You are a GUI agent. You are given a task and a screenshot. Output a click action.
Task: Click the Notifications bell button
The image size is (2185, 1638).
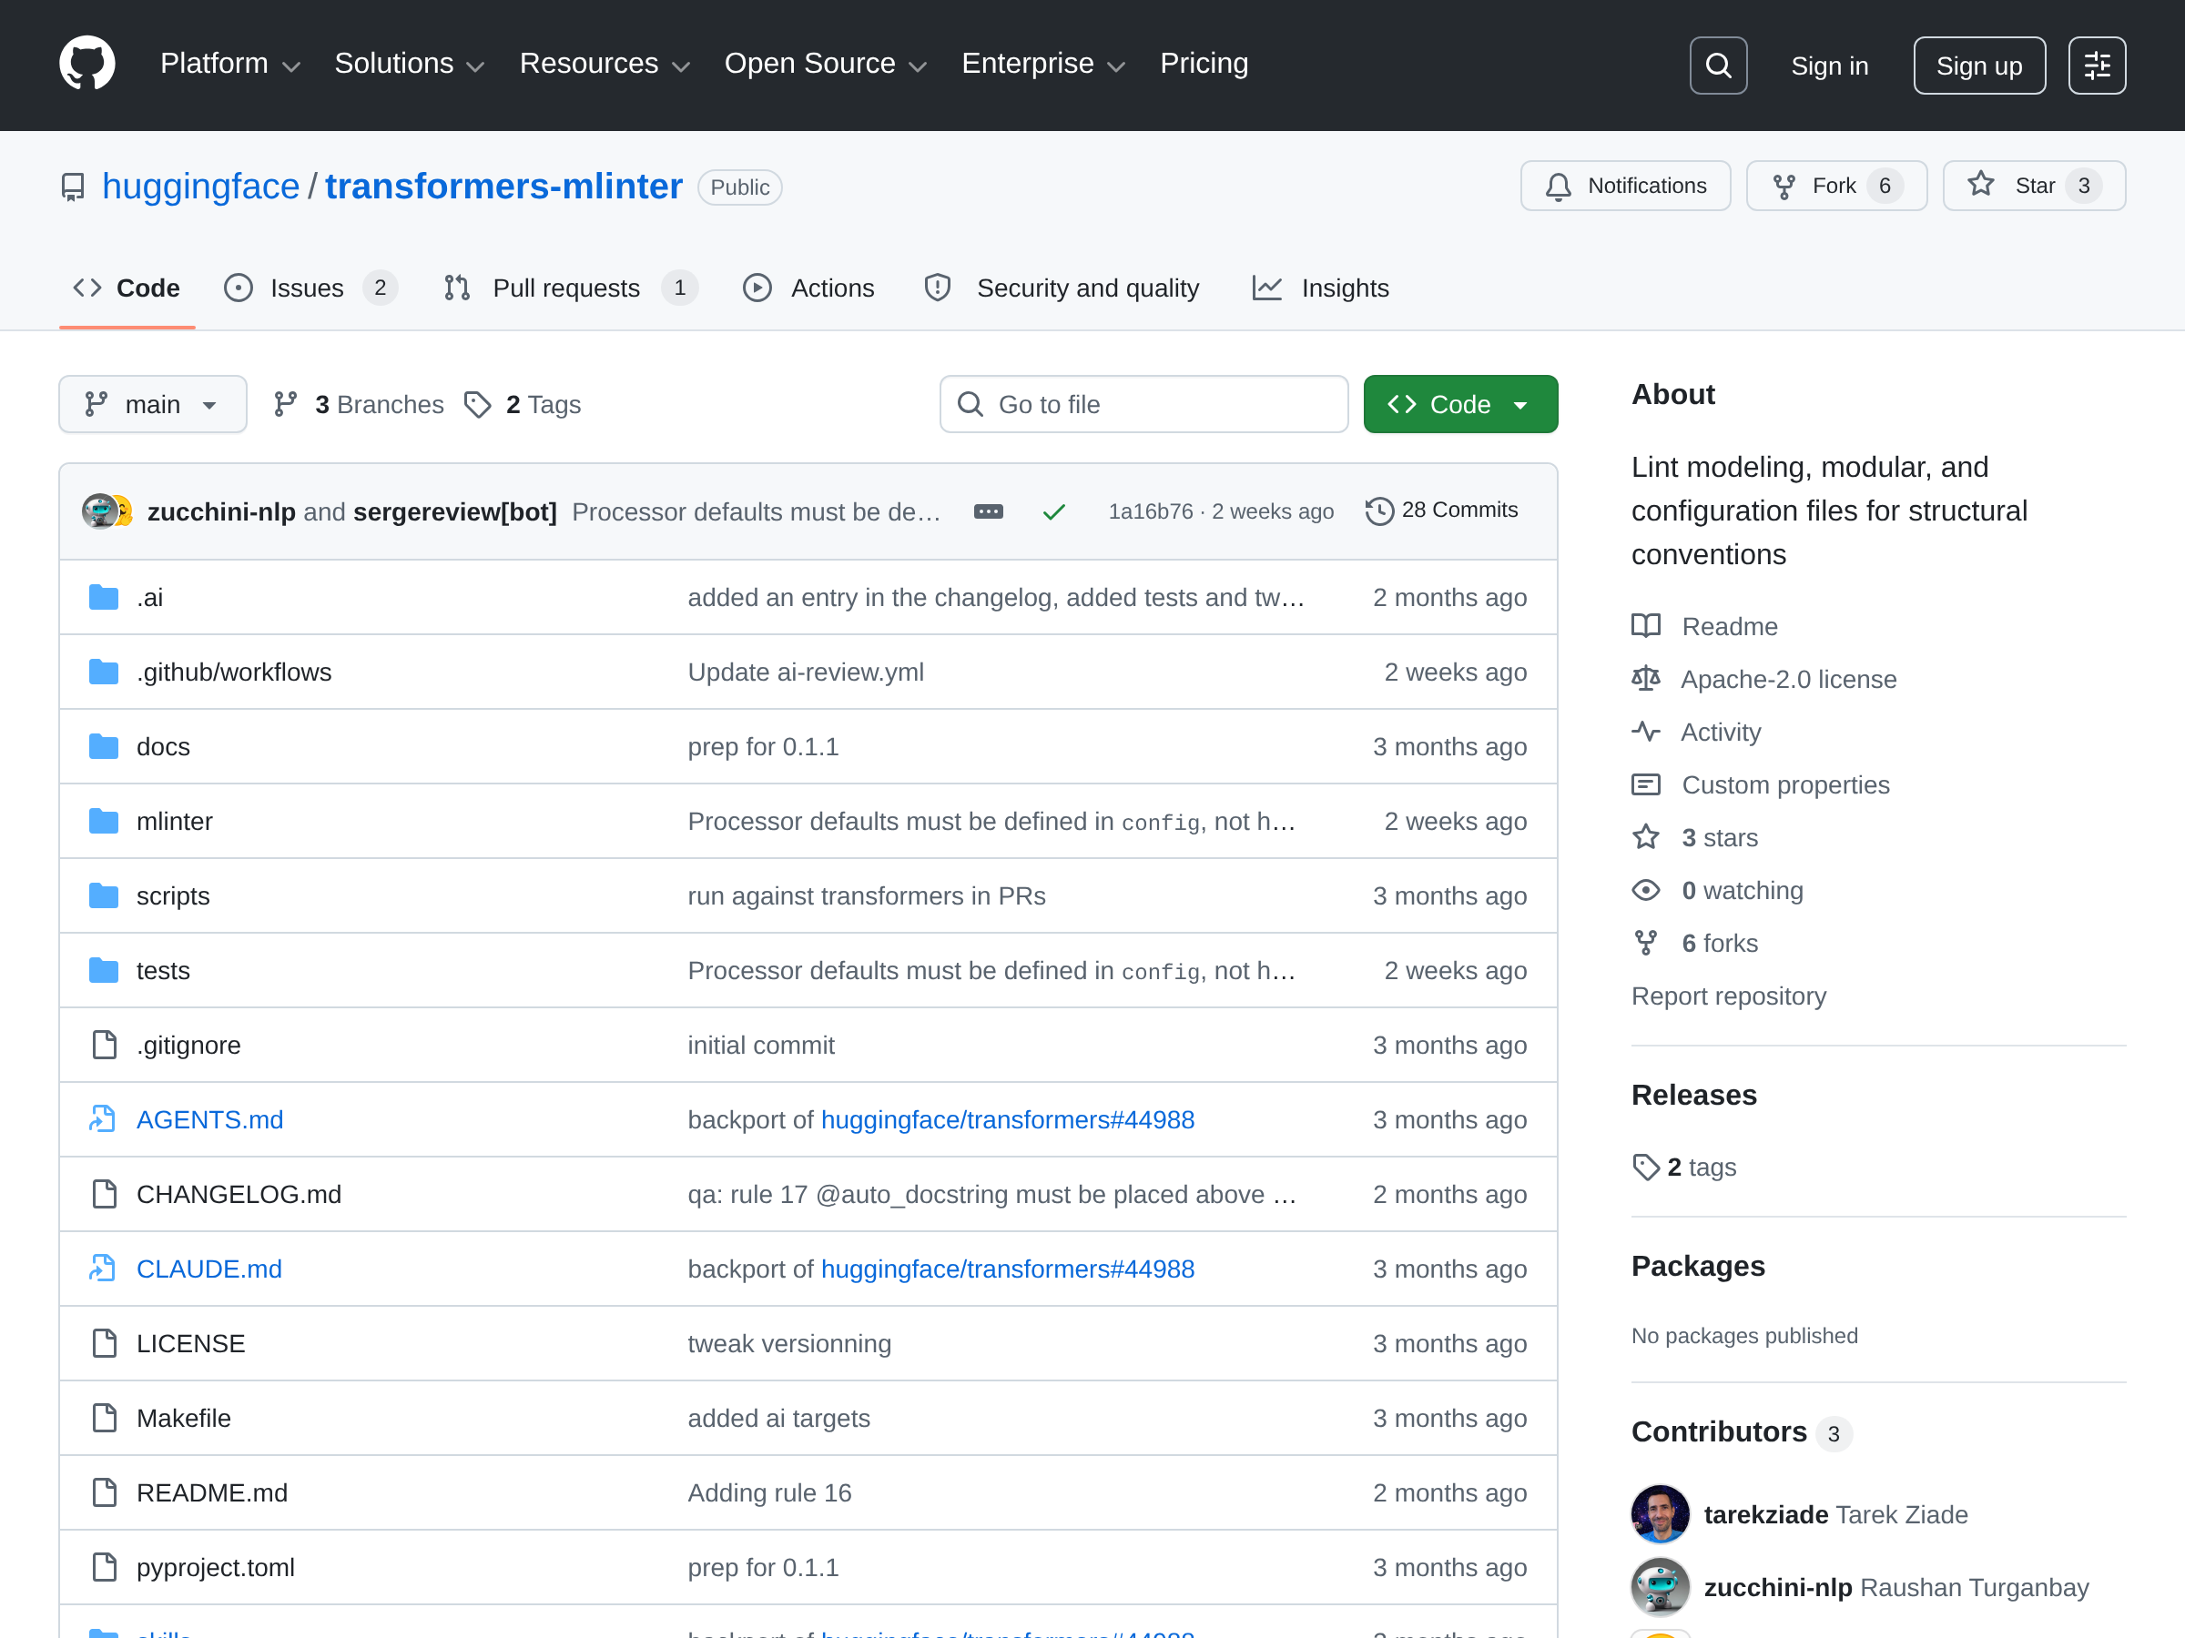(1625, 186)
